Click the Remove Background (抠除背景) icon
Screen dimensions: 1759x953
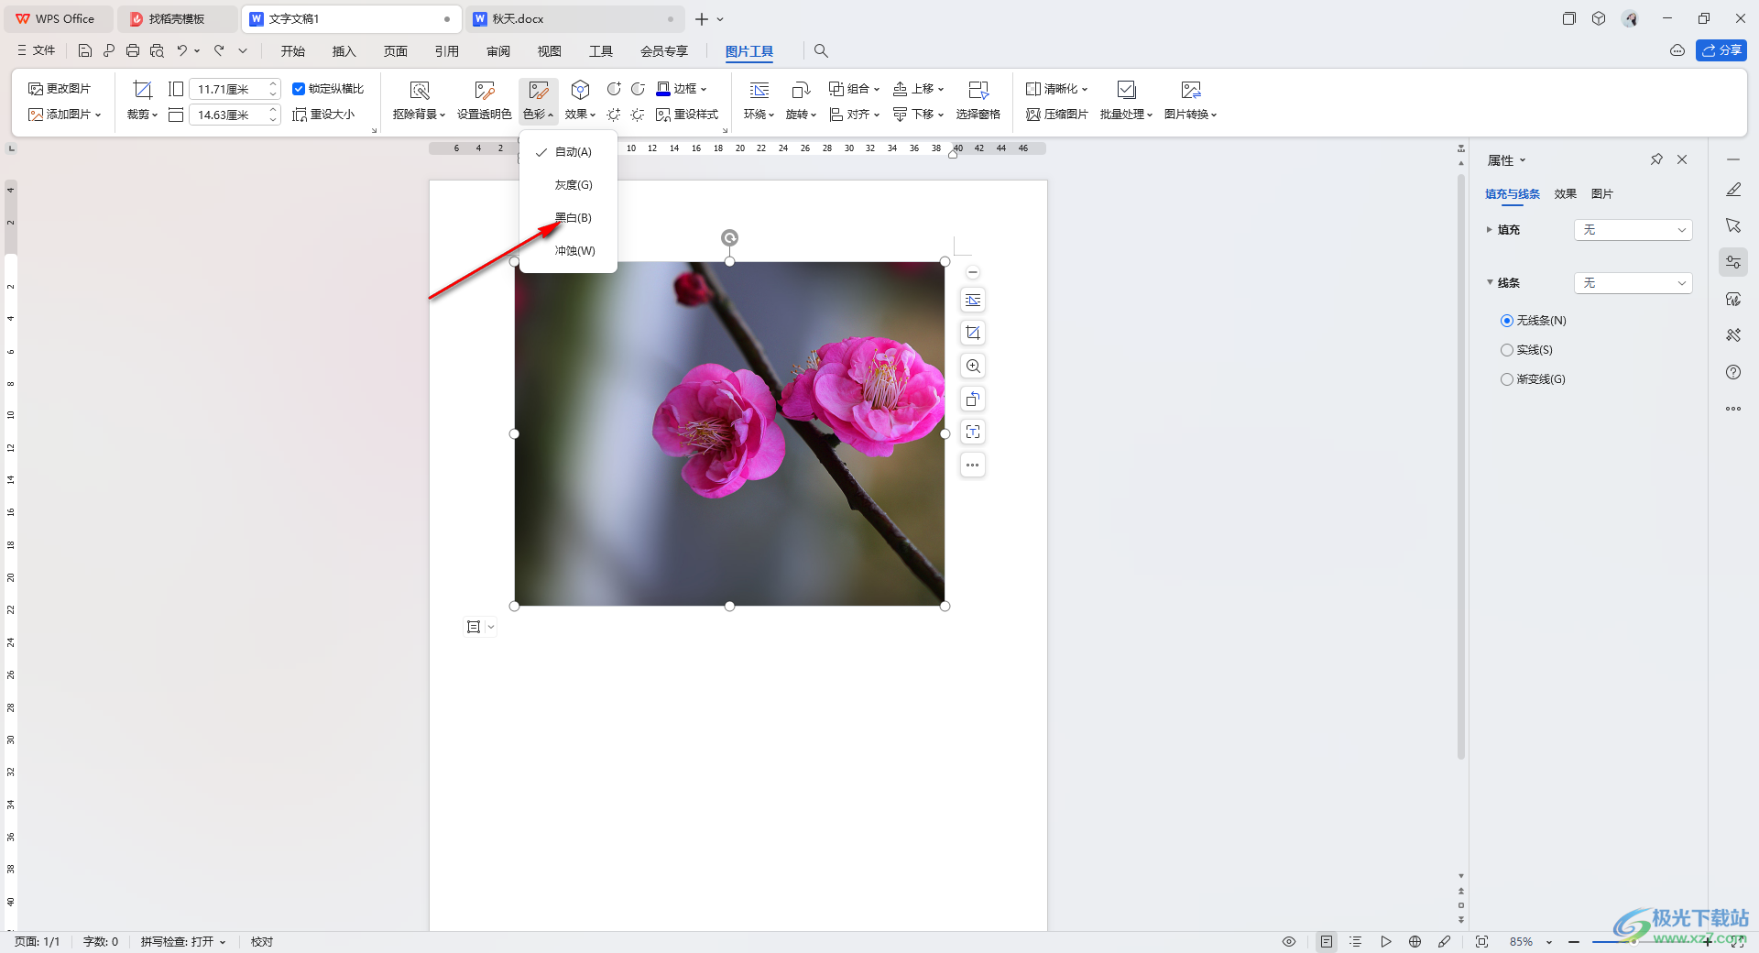[x=420, y=90]
